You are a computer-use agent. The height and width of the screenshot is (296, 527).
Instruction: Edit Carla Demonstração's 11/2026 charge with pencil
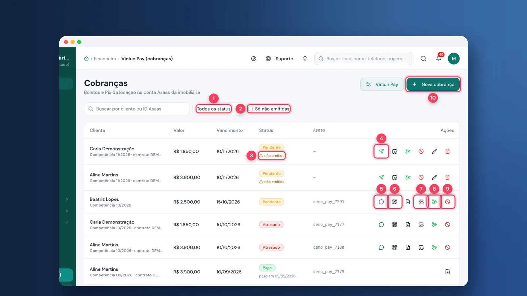click(434, 151)
